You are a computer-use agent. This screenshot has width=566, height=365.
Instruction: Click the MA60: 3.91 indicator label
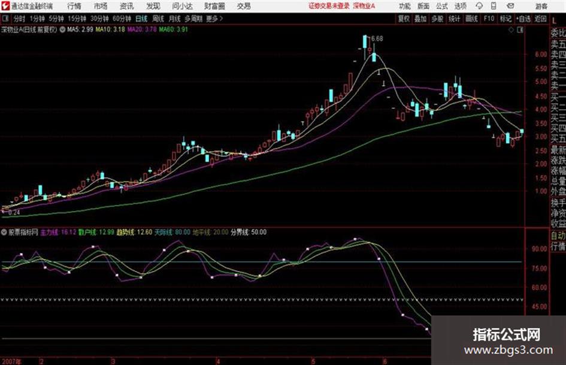pyautogui.click(x=173, y=29)
